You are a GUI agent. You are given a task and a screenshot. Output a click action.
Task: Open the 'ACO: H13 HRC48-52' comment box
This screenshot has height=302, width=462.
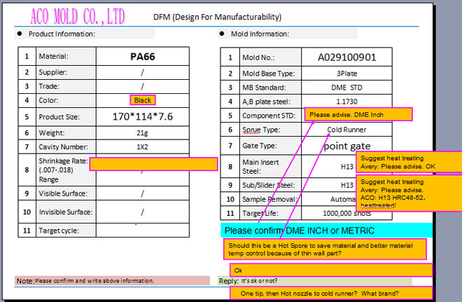(x=409, y=193)
